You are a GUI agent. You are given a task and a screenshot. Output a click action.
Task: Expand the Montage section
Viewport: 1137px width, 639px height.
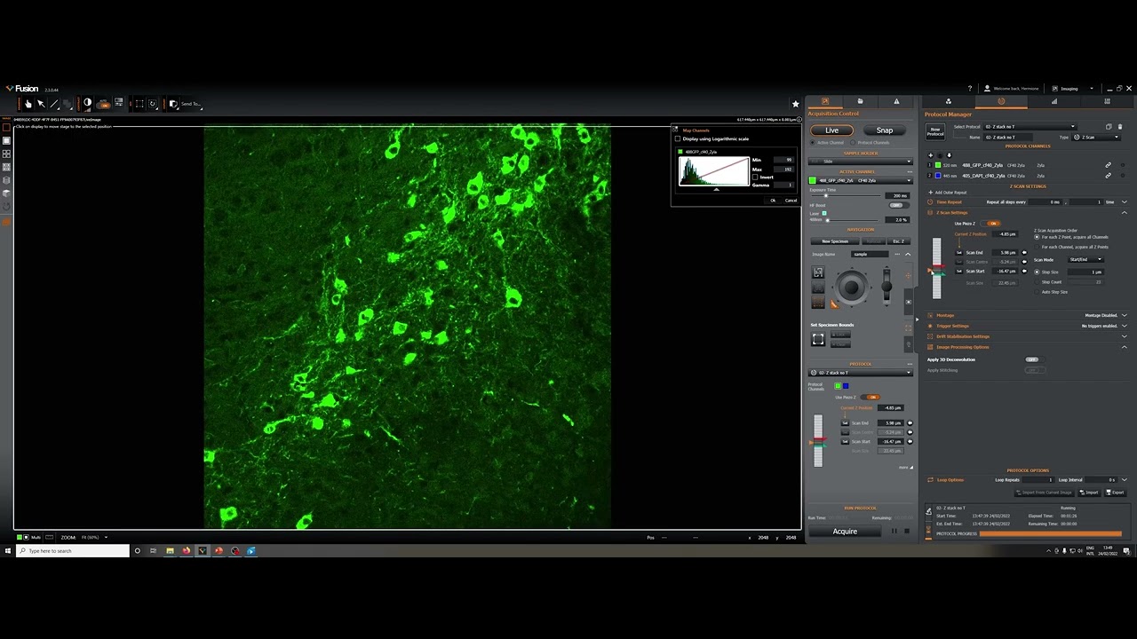click(1124, 315)
